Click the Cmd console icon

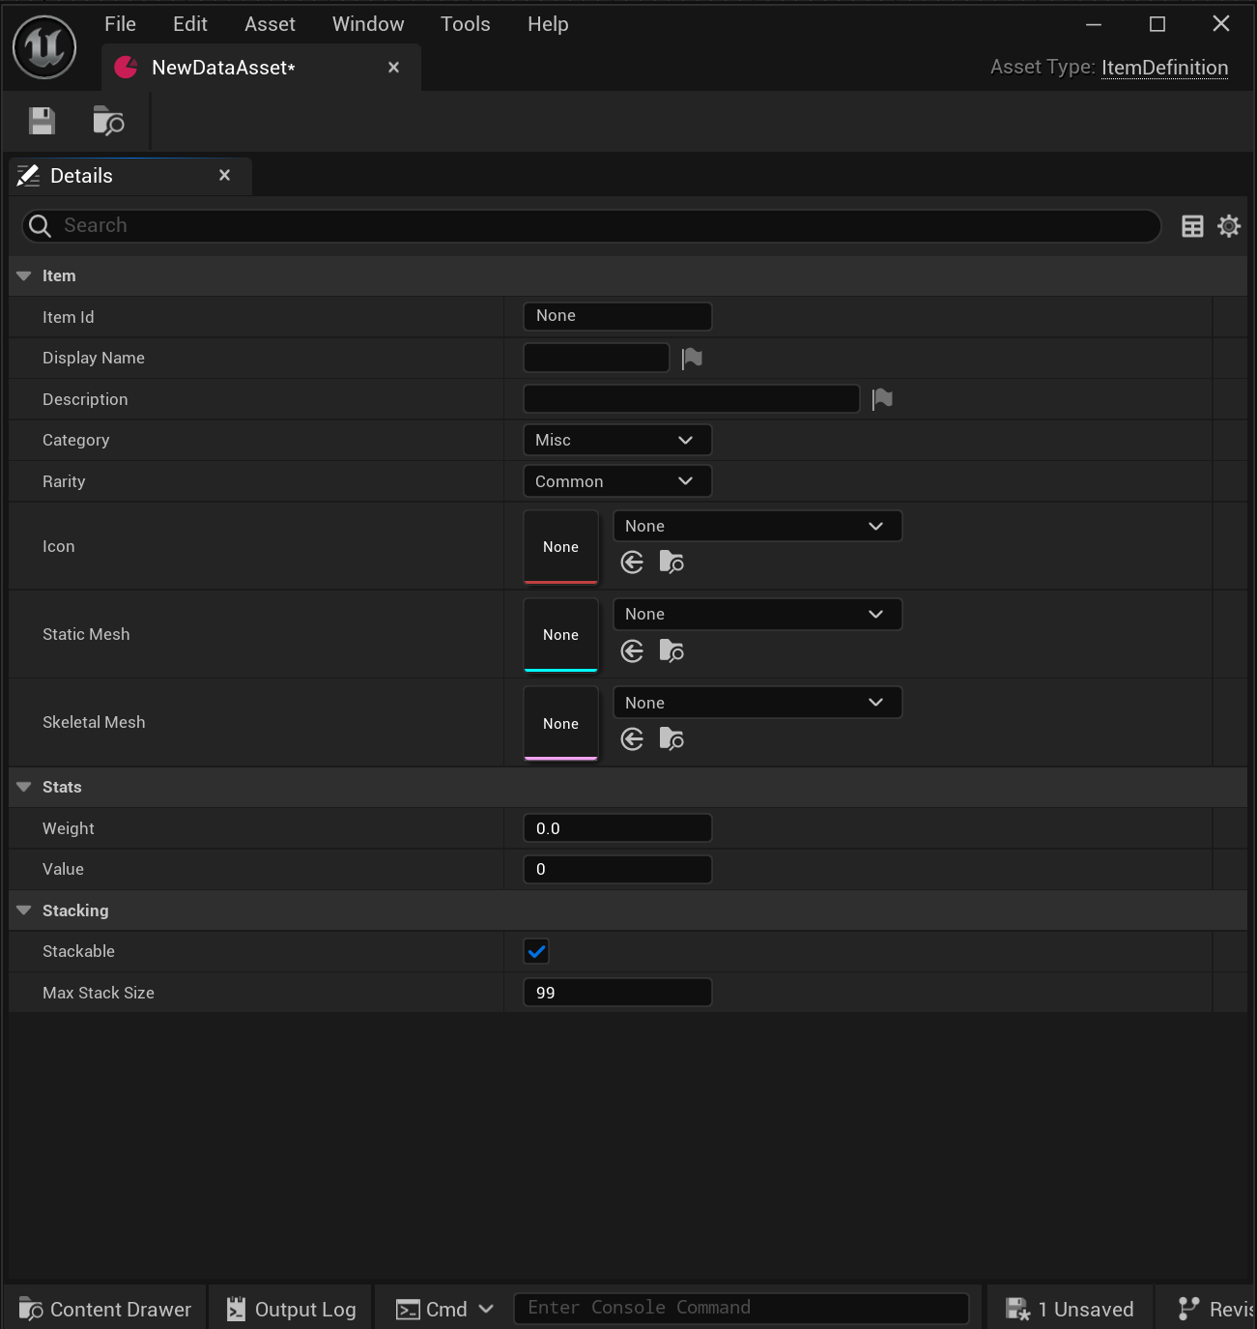pyautogui.click(x=408, y=1310)
